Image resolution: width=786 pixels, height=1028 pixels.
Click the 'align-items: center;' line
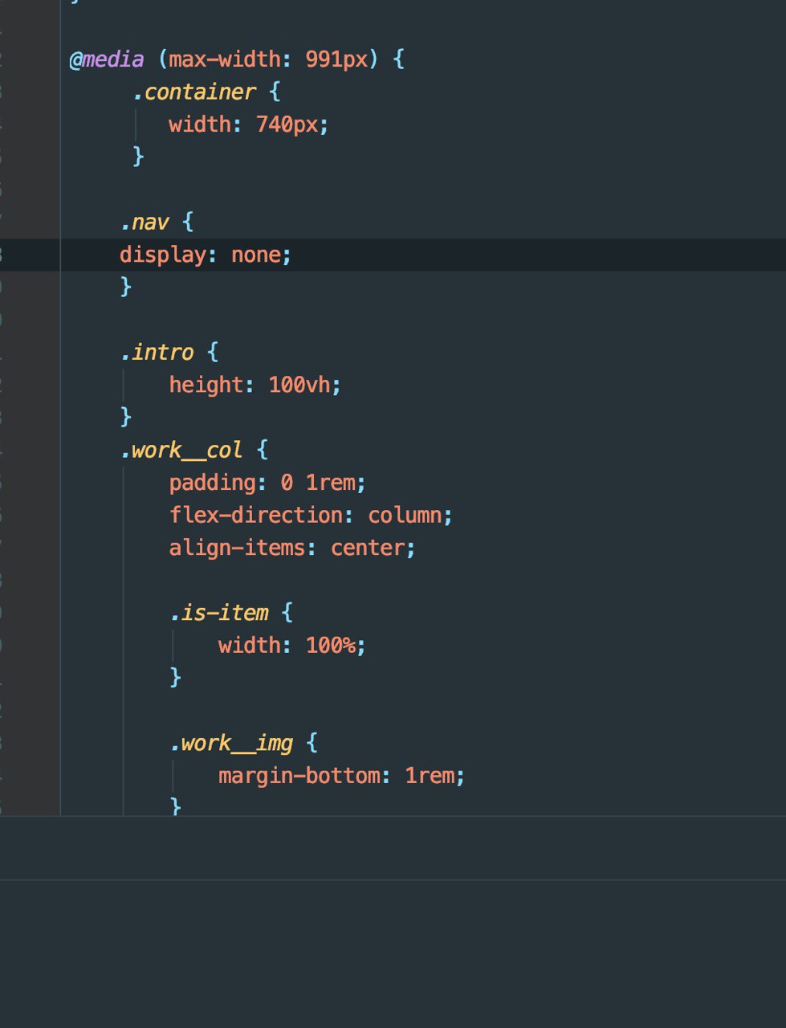point(292,548)
